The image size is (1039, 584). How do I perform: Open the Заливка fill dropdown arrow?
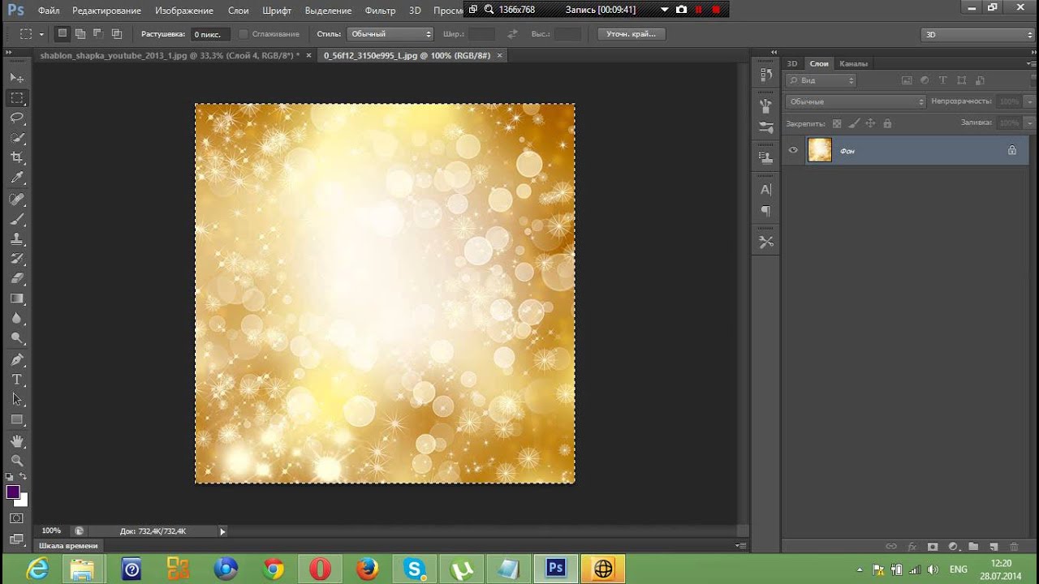coord(1029,122)
